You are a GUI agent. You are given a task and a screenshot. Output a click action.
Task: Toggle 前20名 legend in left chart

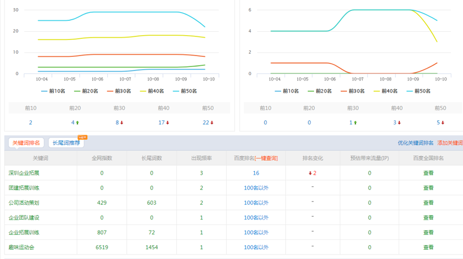(x=86, y=91)
